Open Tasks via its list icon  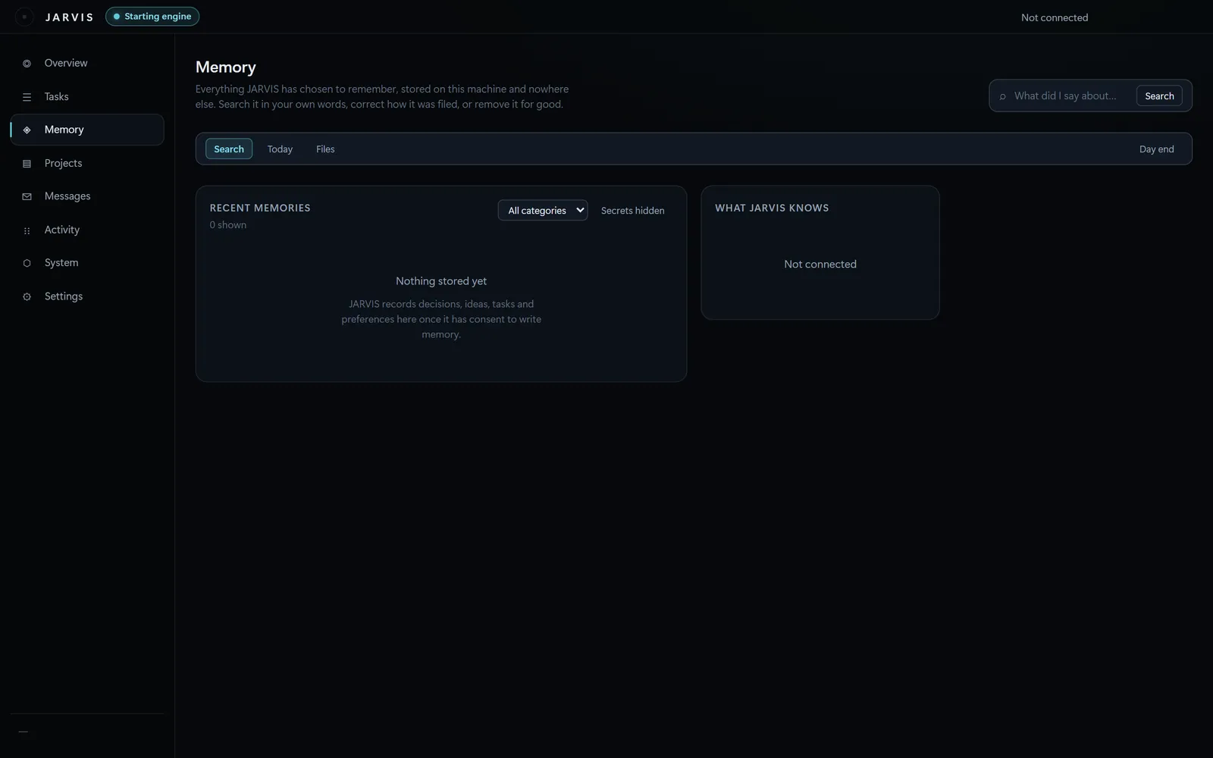(27, 97)
